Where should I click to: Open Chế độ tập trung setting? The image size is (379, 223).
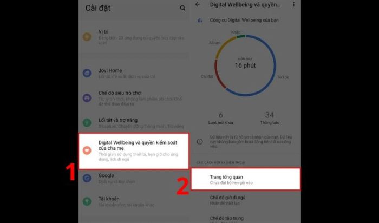point(246,219)
